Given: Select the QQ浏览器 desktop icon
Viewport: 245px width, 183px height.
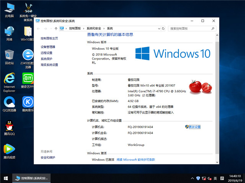Looking at the screenshot, I should click(x=9, y=104).
